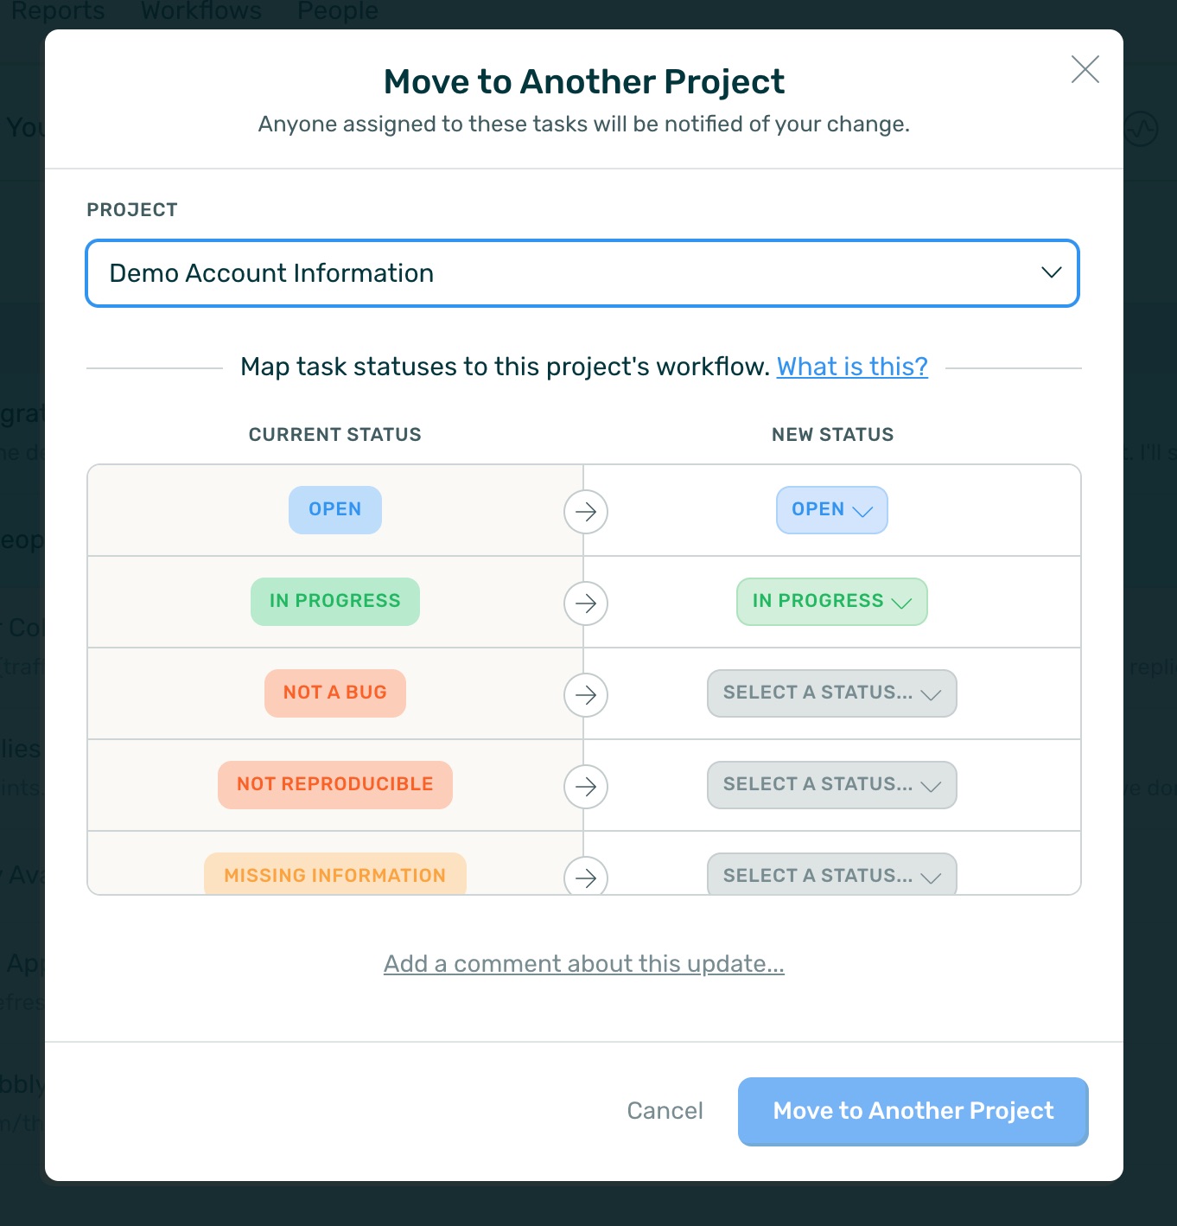Open the What is this? link
This screenshot has height=1226, width=1177.
pos(852,367)
